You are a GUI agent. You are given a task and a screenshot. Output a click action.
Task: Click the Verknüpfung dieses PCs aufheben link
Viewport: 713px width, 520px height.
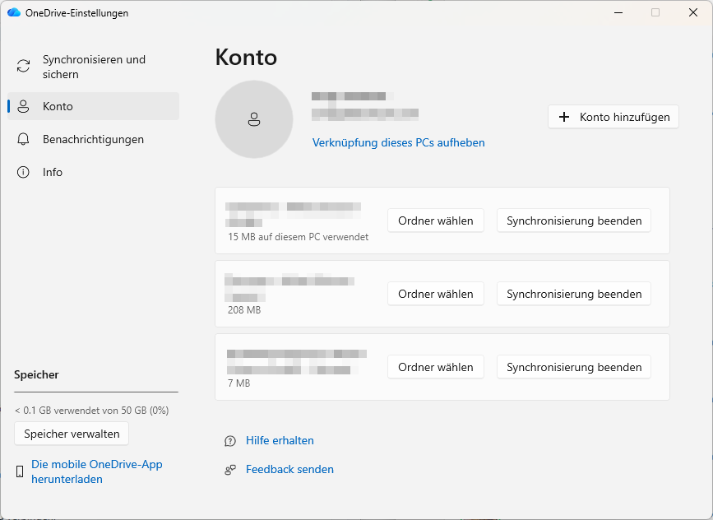pyautogui.click(x=398, y=142)
